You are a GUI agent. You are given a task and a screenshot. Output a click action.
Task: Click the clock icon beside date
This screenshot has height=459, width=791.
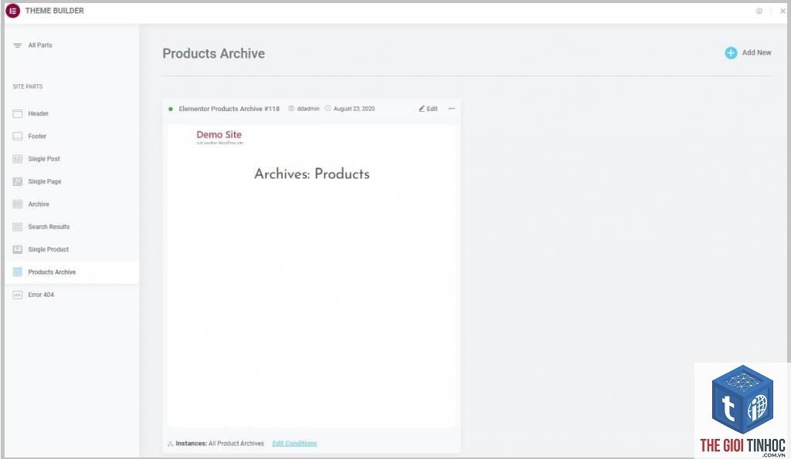(328, 109)
